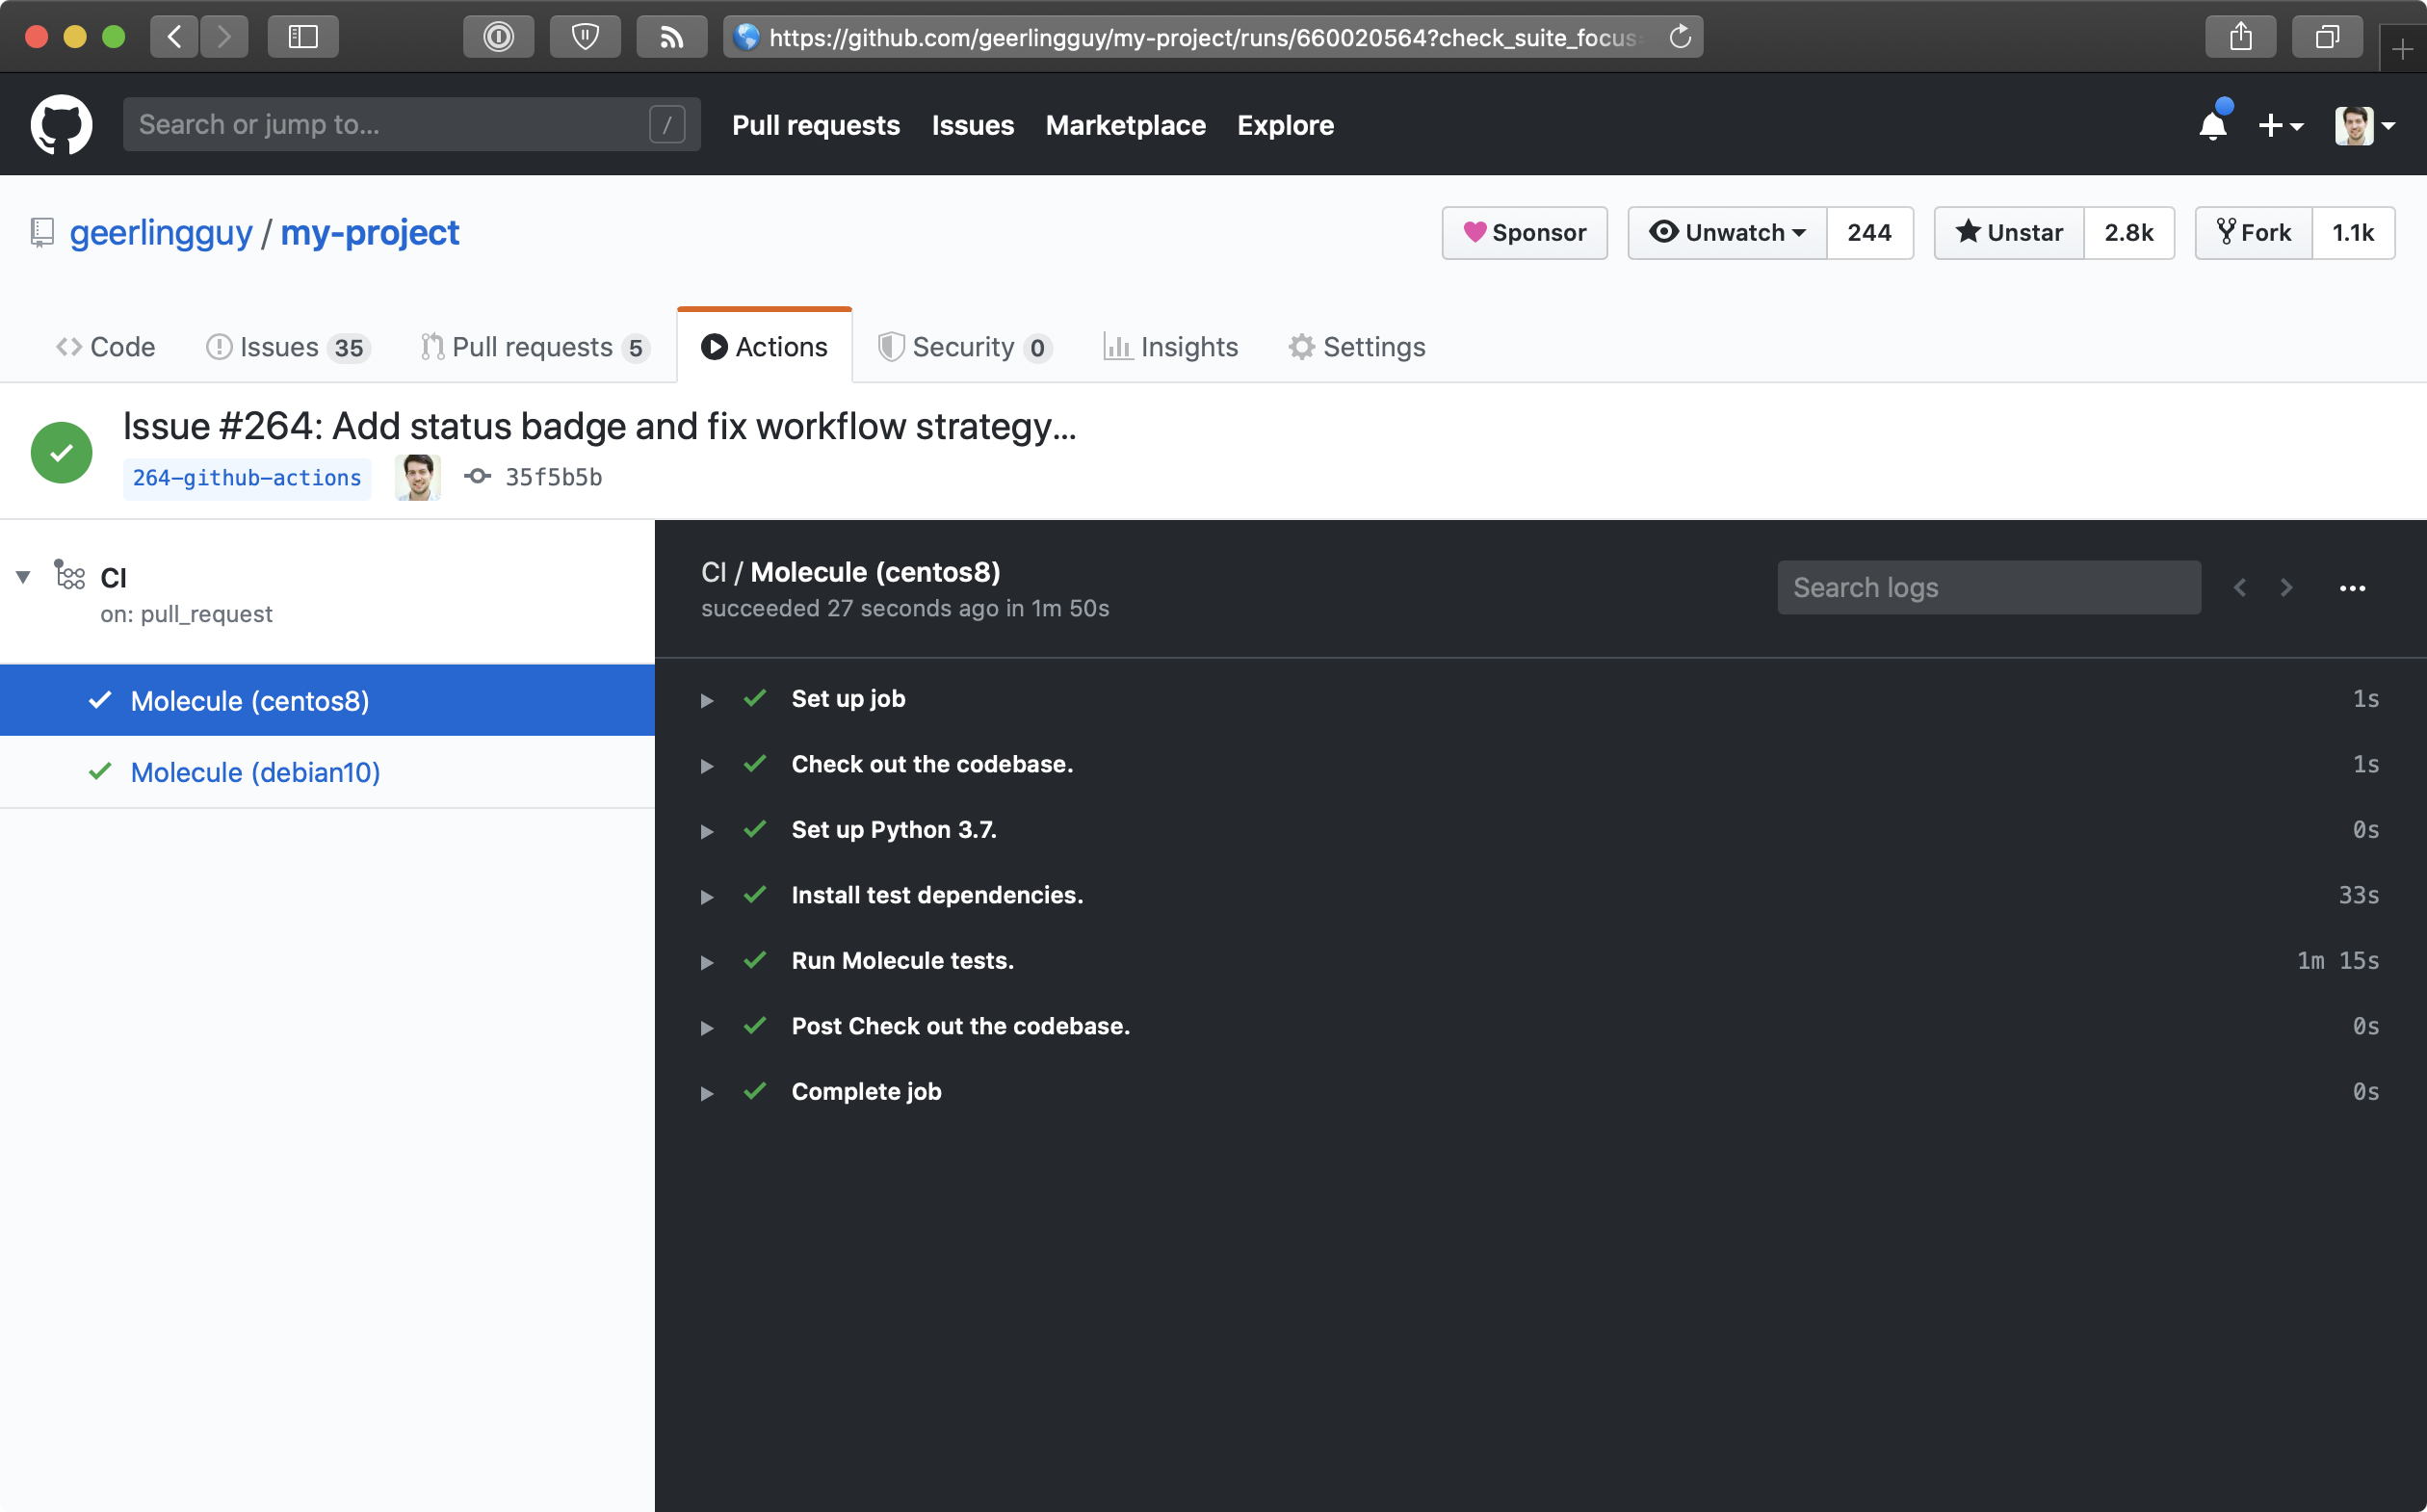Open the plus create-new dropdown

(x=2280, y=126)
